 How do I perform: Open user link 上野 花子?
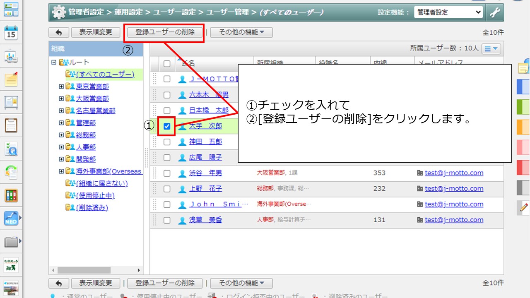206,189
